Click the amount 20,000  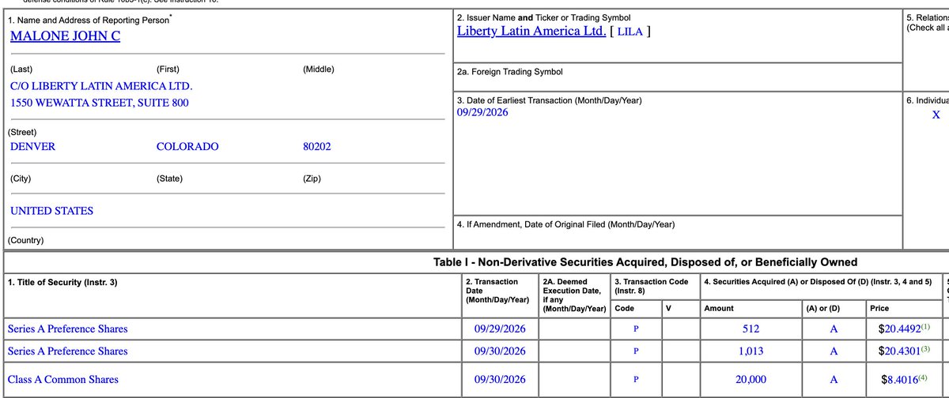point(751,379)
